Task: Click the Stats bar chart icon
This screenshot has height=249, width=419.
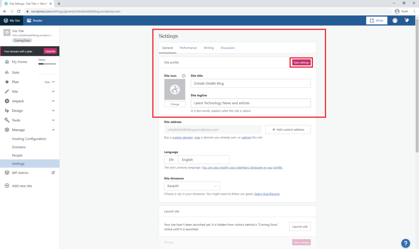Action: 7,72
